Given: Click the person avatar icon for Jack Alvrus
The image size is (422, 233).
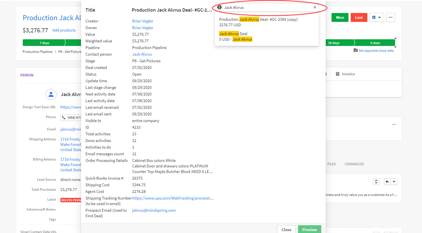Looking at the screenshot, I should (51, 94).
